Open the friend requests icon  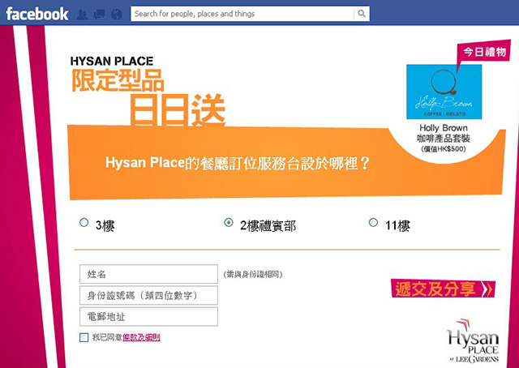click(82, 15)
